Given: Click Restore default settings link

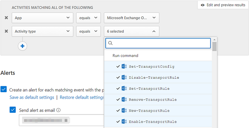Looking at the screenshot, I should (82, 97).
